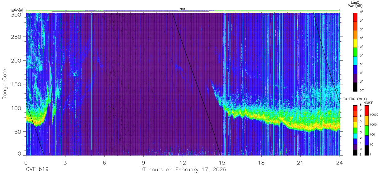Click the "Lag0 Pwr (dB)" colorbar title
382x176 pixels.
tap(355, 4)
